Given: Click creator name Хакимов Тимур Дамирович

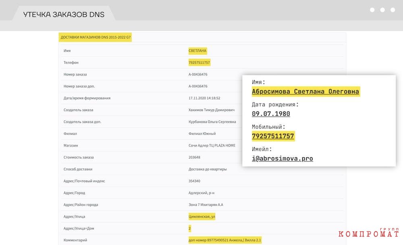Looking at the screenshot, I should click(212, 110).
